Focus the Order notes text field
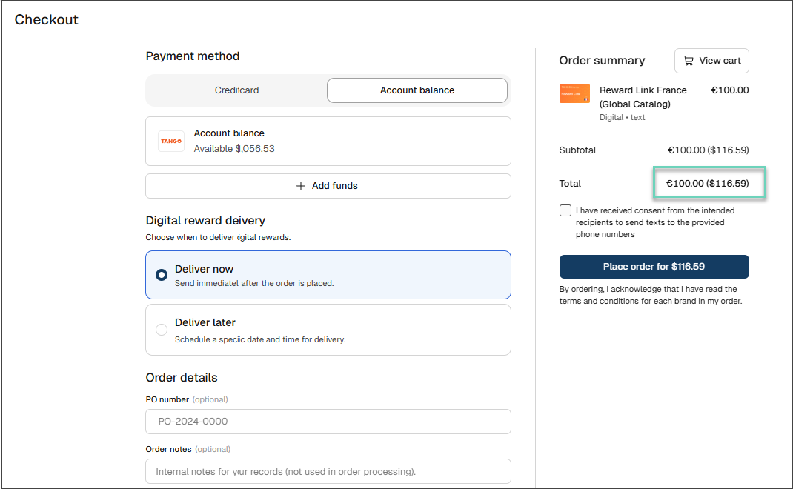 pyautogui.click(x=328, y=471)
